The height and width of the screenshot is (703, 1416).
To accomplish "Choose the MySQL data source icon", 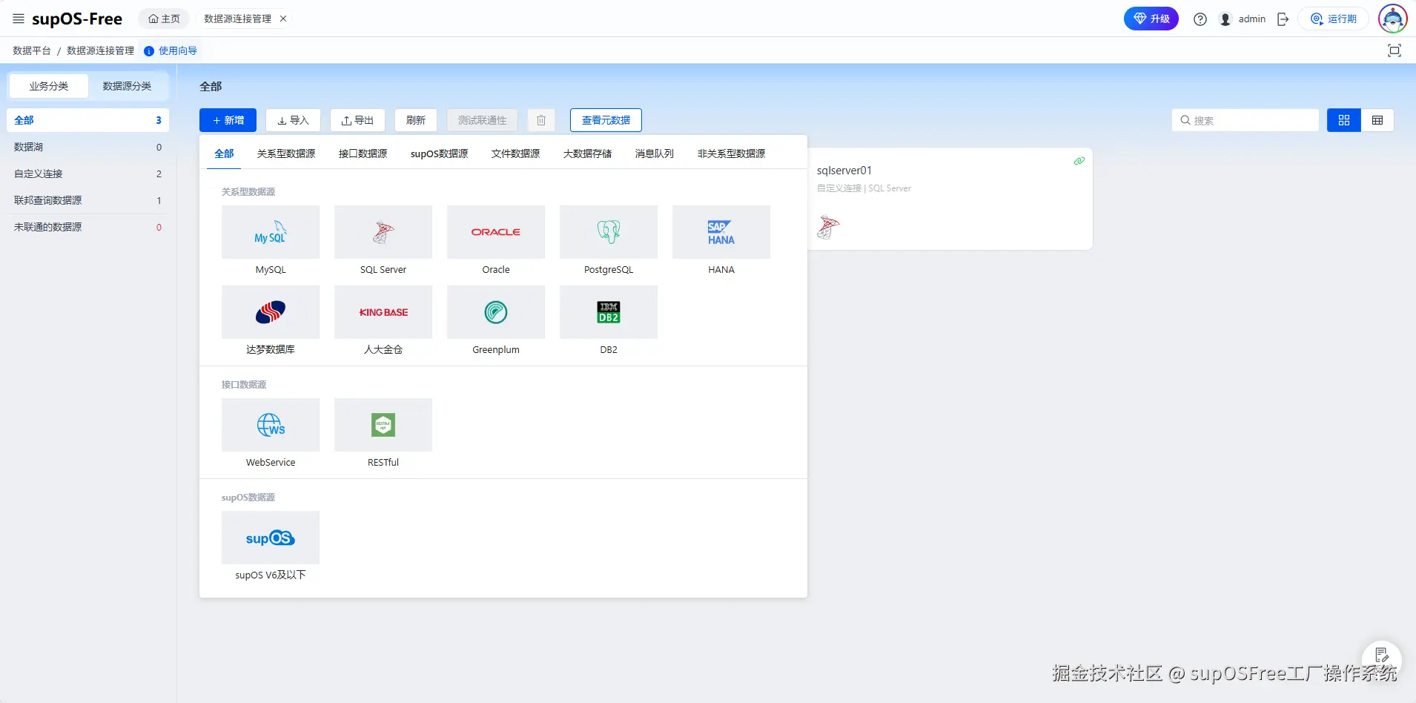I will coord(271,232).
